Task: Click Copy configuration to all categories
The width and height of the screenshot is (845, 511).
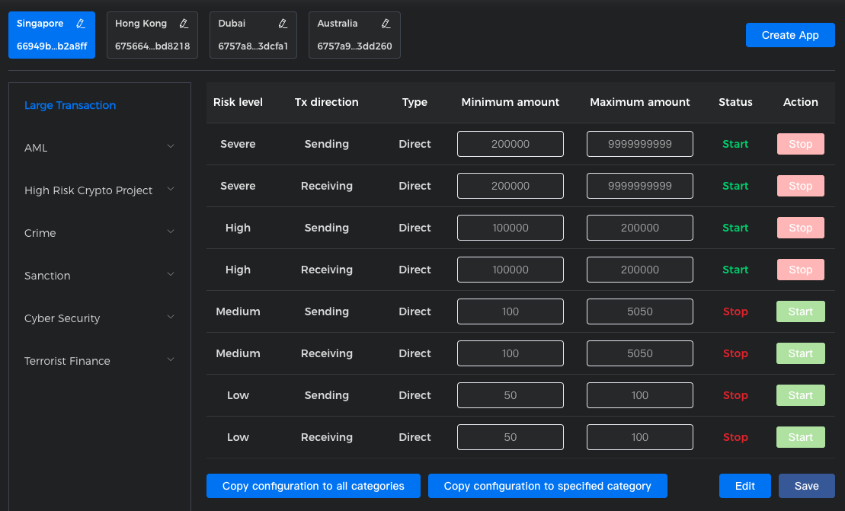Action: tap(313, 486)
